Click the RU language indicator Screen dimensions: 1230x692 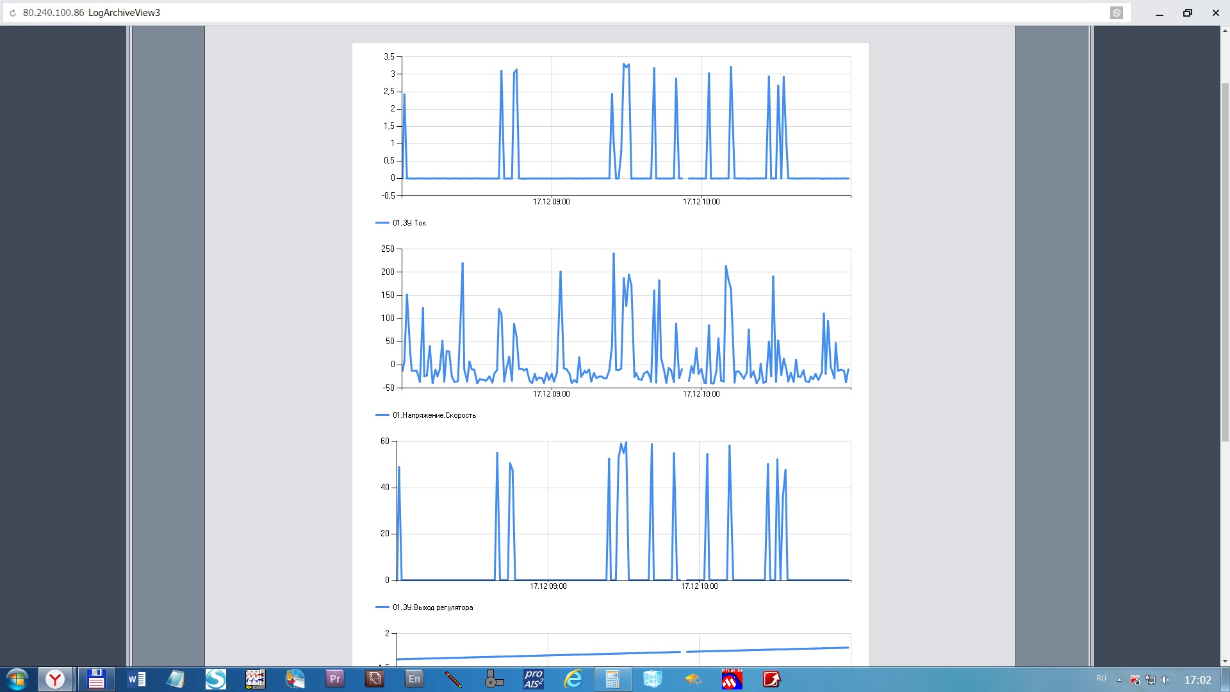[x=1101, y=679]
